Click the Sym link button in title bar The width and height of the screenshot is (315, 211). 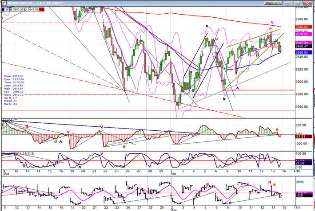[269, 3]
